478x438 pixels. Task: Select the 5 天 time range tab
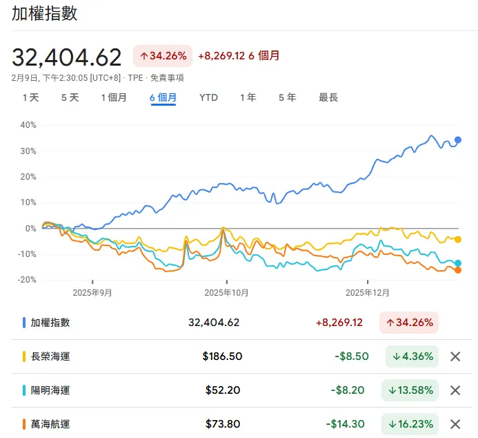70,97
